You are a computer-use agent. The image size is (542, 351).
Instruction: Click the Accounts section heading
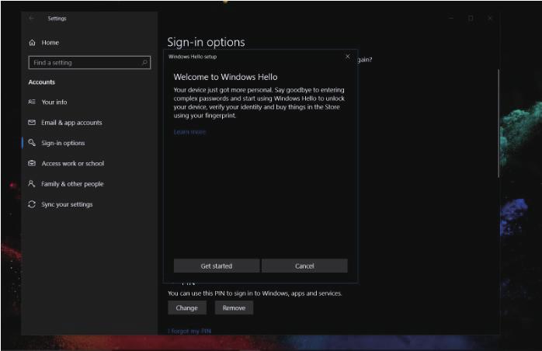point(42,82)
